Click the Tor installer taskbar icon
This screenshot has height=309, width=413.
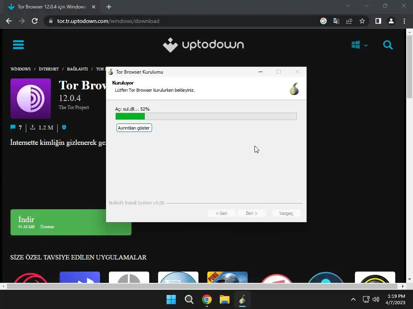242,299
